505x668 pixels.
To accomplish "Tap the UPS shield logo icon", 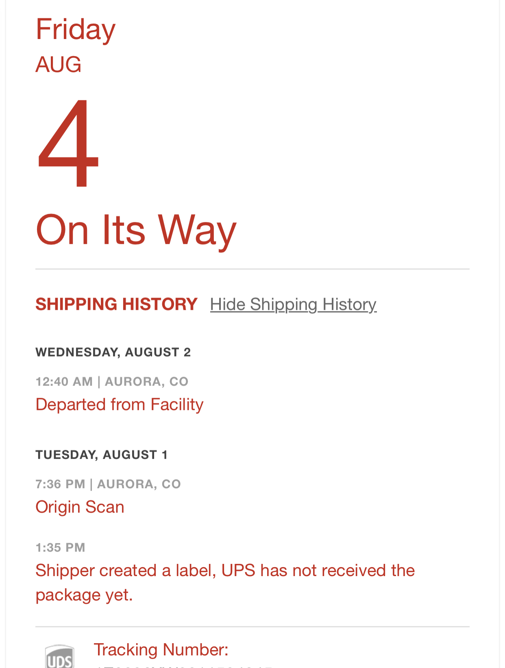I will coord(59,657).
